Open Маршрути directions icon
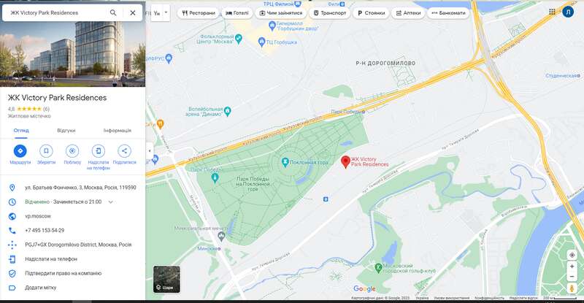The image size is (584, 303). 20,151
